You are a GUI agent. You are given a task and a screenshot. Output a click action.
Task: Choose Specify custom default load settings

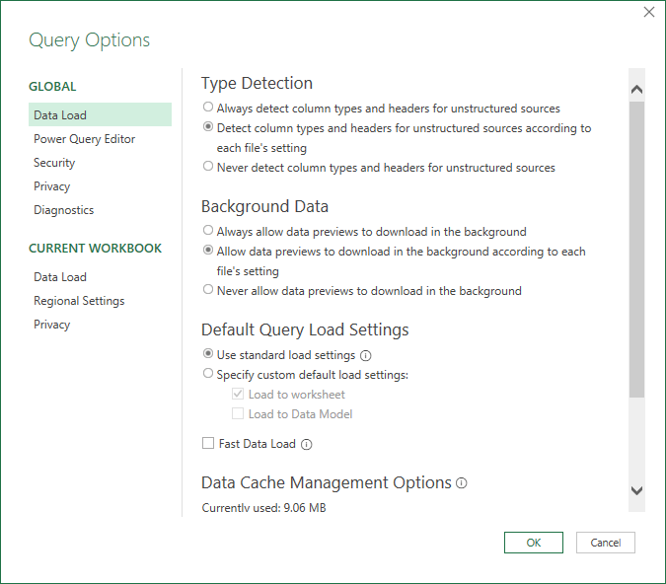(208, 373)
